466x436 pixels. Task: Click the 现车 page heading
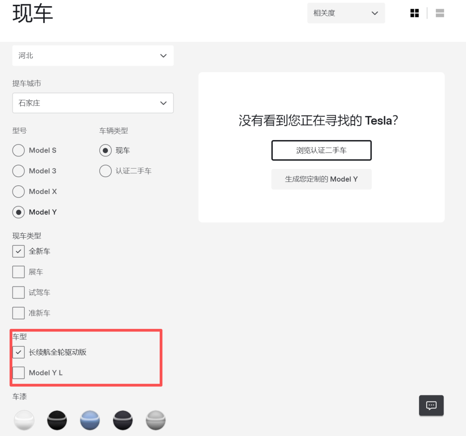click(x=33, y=14)
